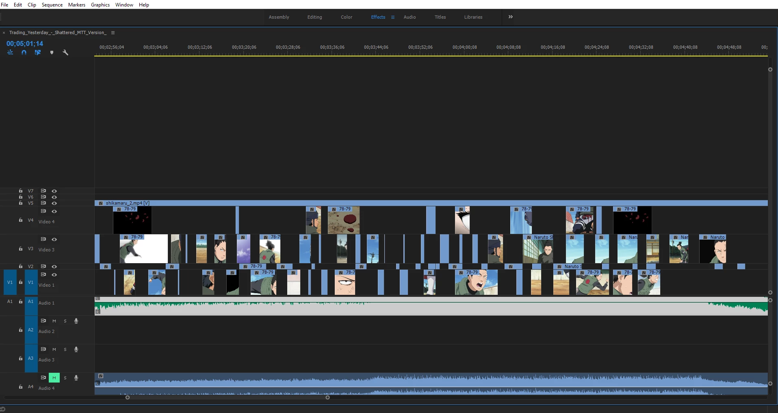This screenshot has height=413, width=778.
Task: Toggle the Snap magnet icon
Action: tap(24, 52)
